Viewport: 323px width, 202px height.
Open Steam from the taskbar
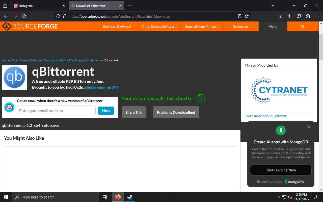click(x=130, y=197)
